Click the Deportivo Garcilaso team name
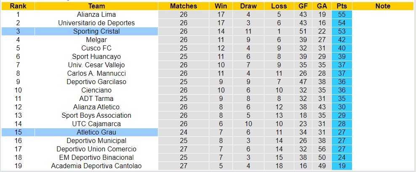The image size is (416, 172). pos(96,82)
